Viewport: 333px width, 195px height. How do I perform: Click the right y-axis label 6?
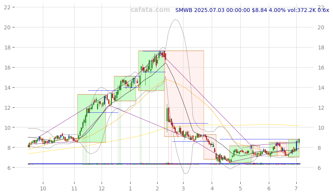coord(319,168)
